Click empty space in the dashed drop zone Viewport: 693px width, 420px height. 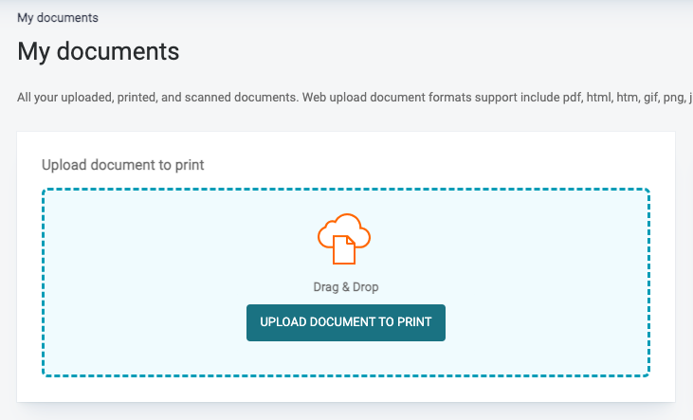(x=142, y=284)
